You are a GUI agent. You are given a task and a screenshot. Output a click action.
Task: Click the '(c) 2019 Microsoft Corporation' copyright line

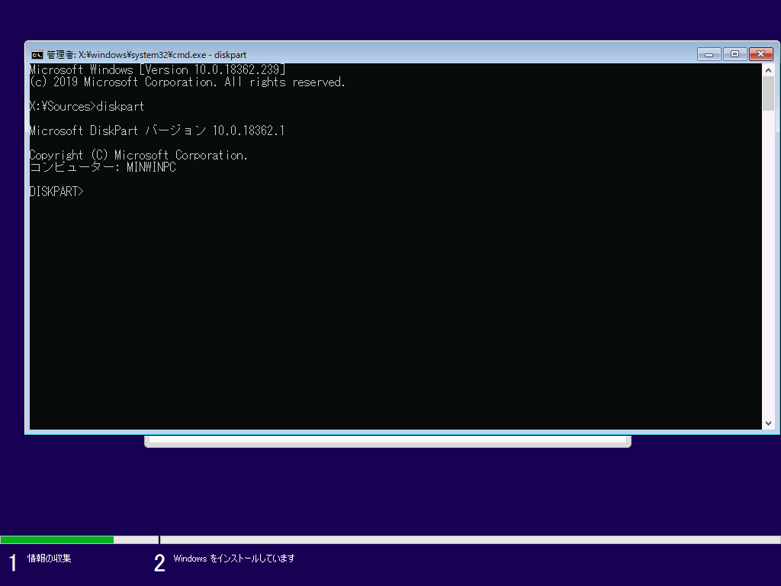188,82
